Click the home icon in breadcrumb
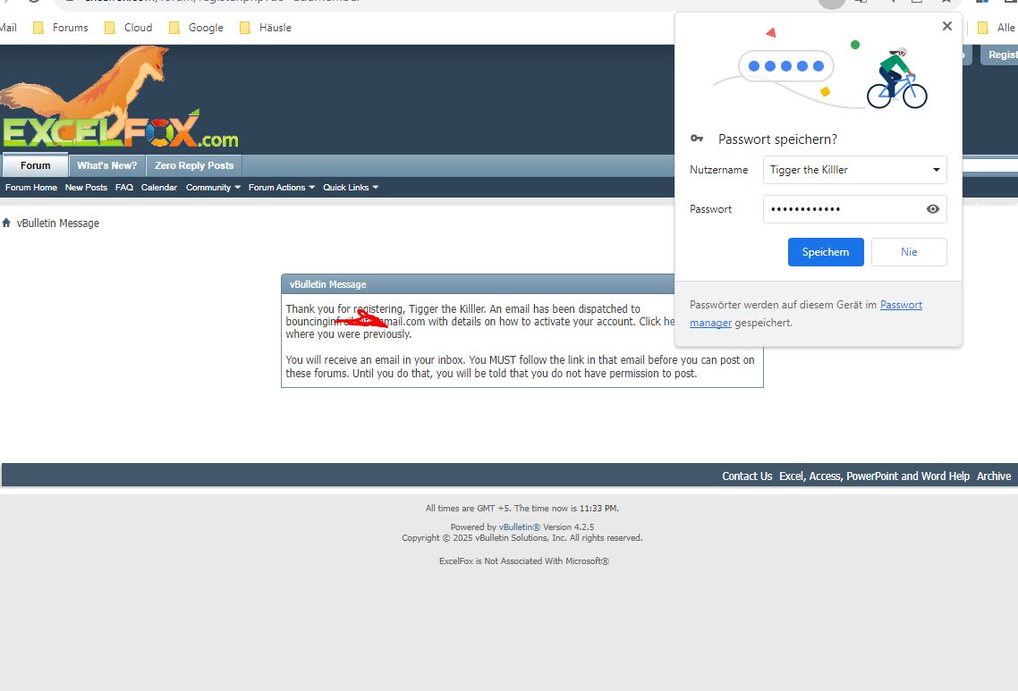This screenshot has width=1018, height=691. 6,223
